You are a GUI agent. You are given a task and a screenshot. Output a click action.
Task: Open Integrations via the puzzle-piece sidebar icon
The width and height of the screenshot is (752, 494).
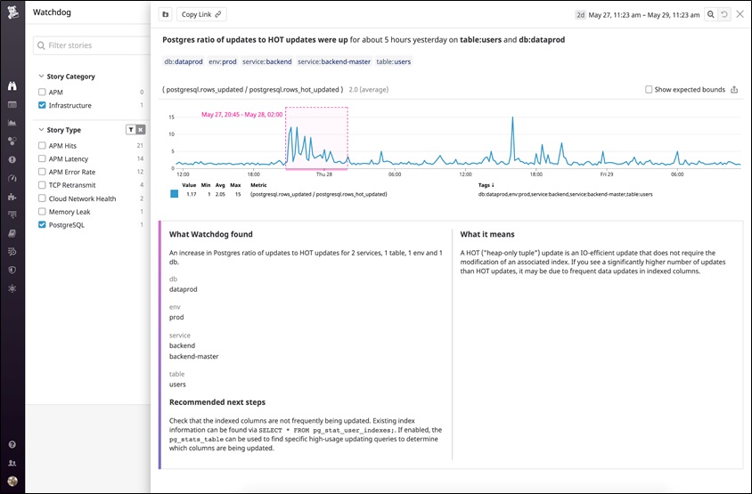click(x=12, y=197)
